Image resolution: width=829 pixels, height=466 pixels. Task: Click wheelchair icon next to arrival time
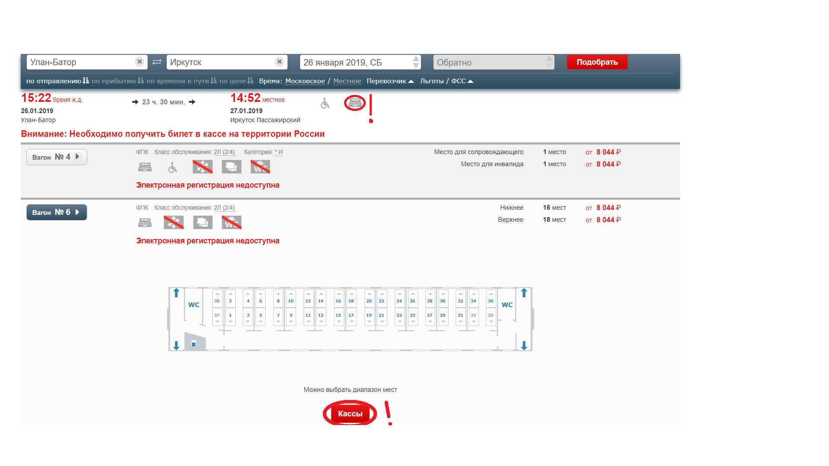click(325, 104)
